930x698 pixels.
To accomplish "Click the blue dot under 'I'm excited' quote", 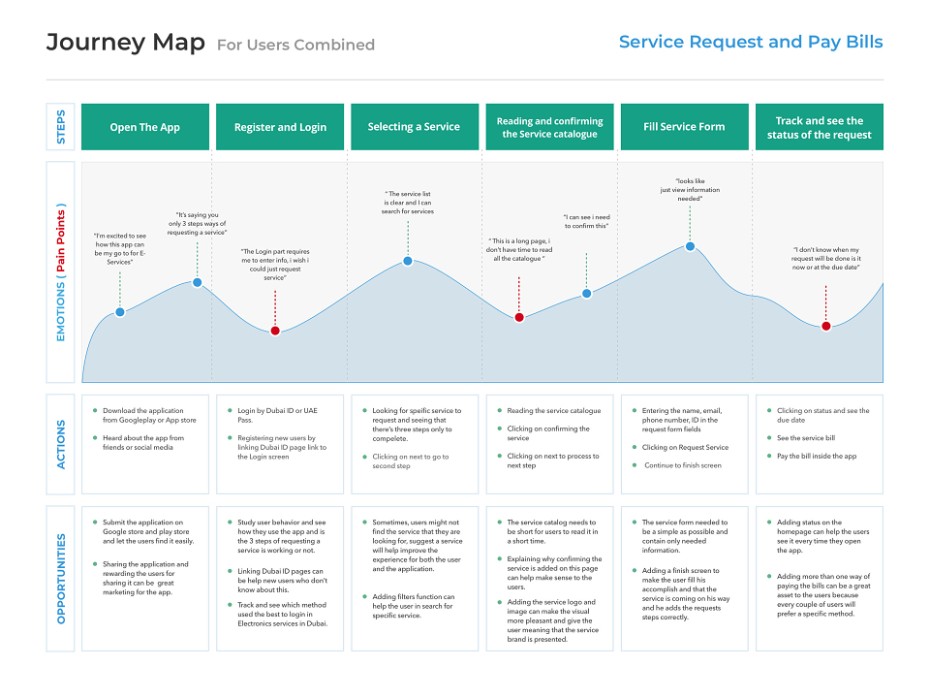I will pos(120,312).
